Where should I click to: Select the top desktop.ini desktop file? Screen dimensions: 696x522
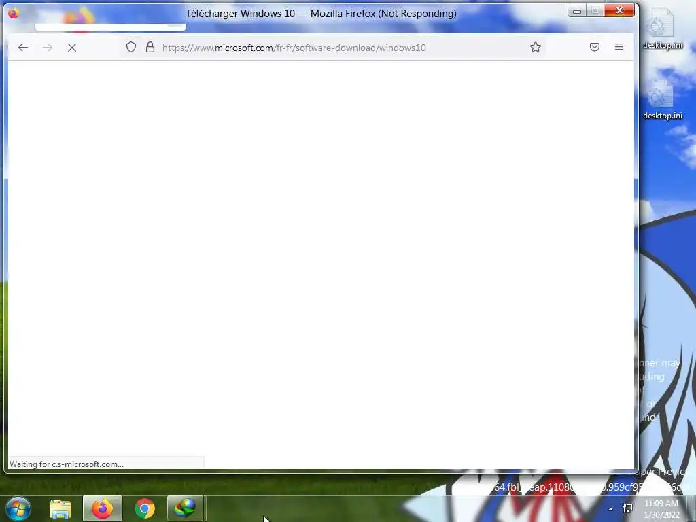click(662, 29)
